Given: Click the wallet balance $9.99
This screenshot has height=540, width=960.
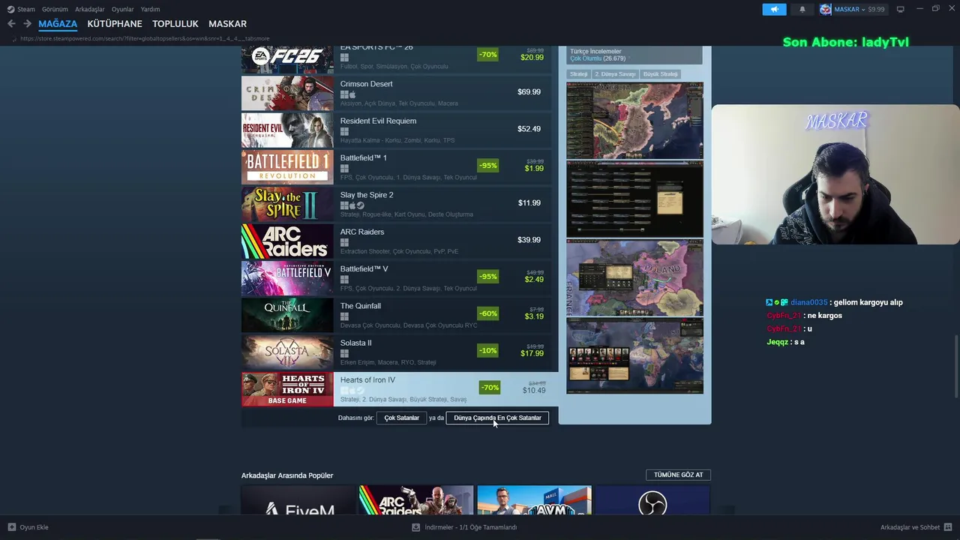Looking at the screenshot, I should pos(876,9).
